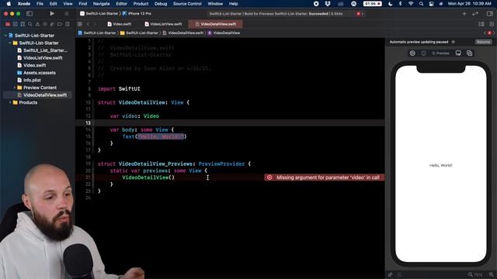Open the Find navigator magnifier

[x=30, y=24]
